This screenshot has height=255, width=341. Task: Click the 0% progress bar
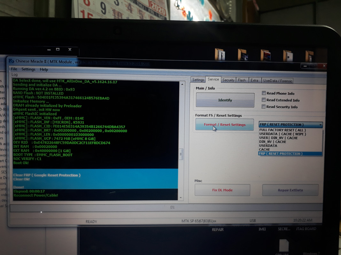[167, 208]
